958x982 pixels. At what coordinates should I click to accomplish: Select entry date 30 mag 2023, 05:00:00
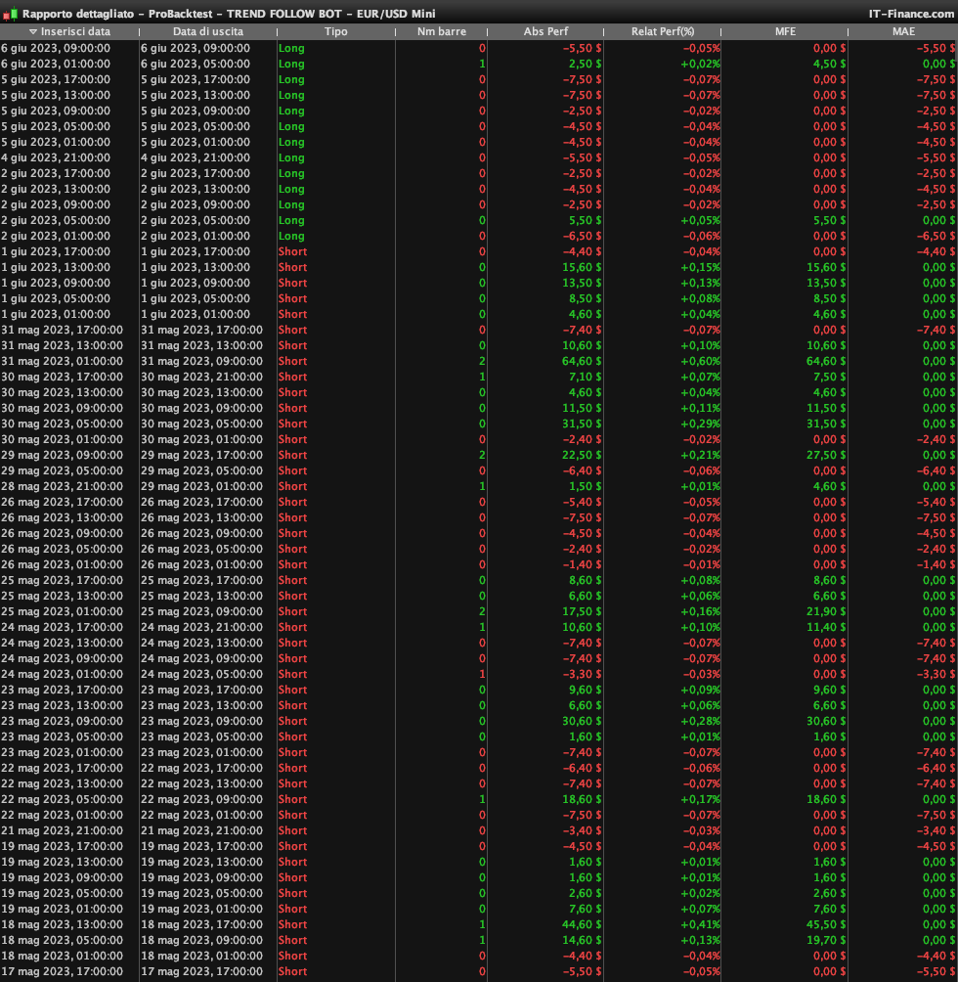point(62,424)
